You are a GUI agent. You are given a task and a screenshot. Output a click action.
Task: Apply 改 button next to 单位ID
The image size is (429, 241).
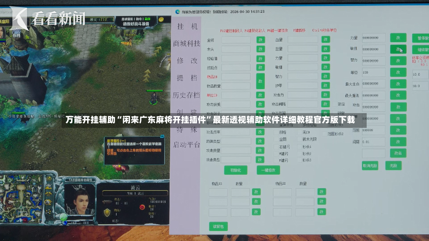(x=261, y=95)
